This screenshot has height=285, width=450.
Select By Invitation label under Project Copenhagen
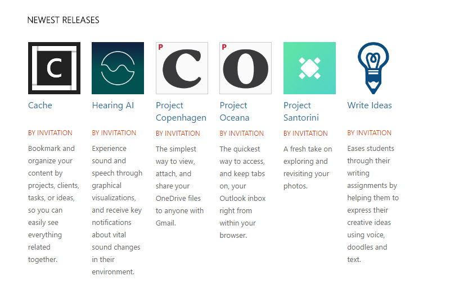tap(178, 134)
